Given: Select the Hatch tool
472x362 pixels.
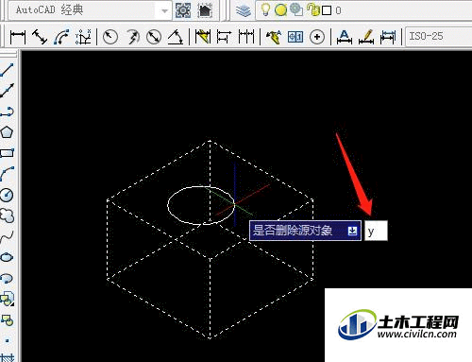Looking at the screenshot, I should (7, 358).
